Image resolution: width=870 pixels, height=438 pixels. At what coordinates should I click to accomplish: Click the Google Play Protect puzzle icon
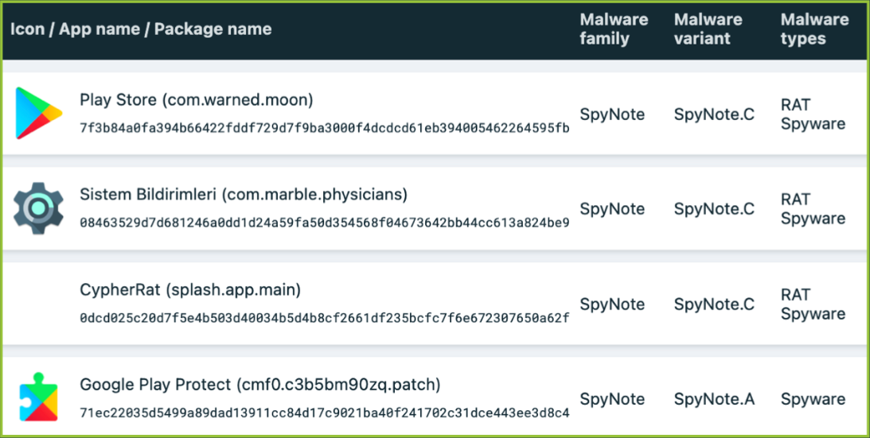tap(38, 397)
